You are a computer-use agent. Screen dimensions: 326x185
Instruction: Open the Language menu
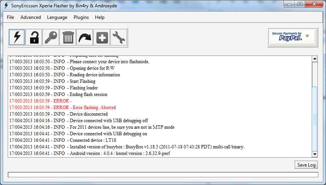pyautogui.click(x=57, y=17)
